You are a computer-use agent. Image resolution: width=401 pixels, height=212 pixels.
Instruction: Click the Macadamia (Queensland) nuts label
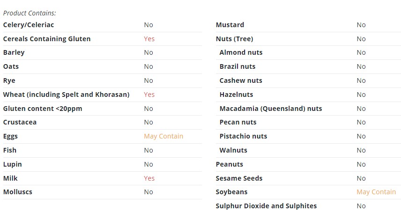(x=271, y=109)
